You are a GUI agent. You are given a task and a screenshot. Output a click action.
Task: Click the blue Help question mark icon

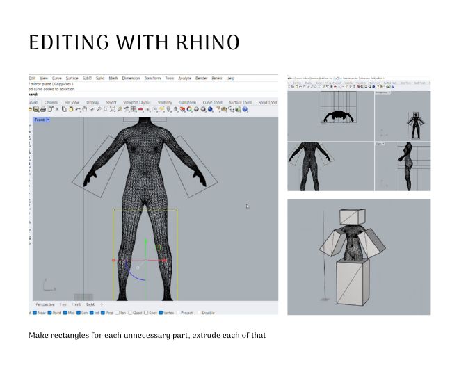245,109
